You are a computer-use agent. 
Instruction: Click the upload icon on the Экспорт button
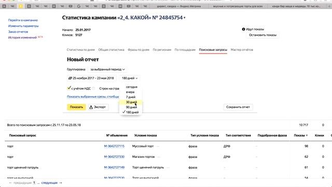coord(91,107)
